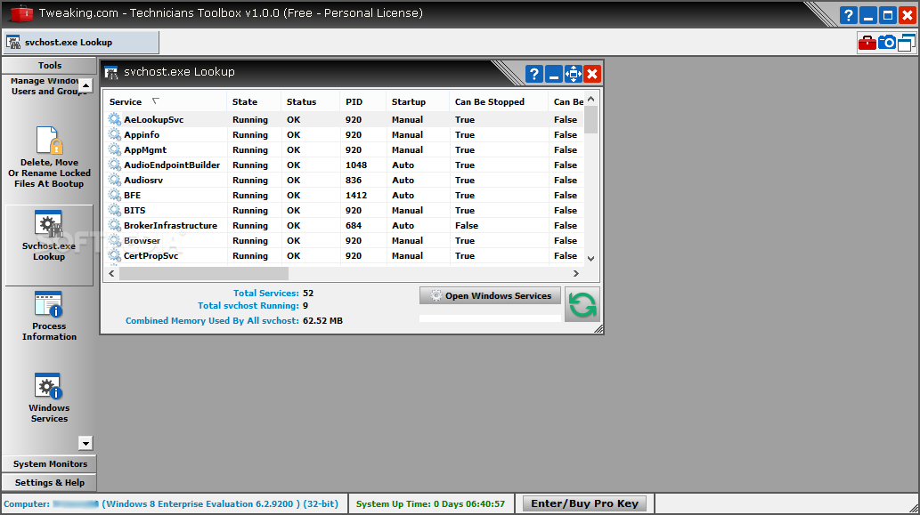Screen dimensions: 920x515
Task: Sort by Status column header
Action: click(311, 102)
